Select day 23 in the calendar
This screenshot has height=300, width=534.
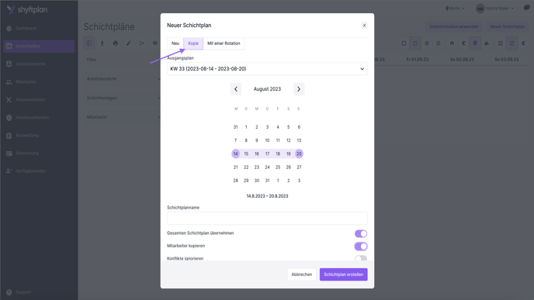pos(257,167)
